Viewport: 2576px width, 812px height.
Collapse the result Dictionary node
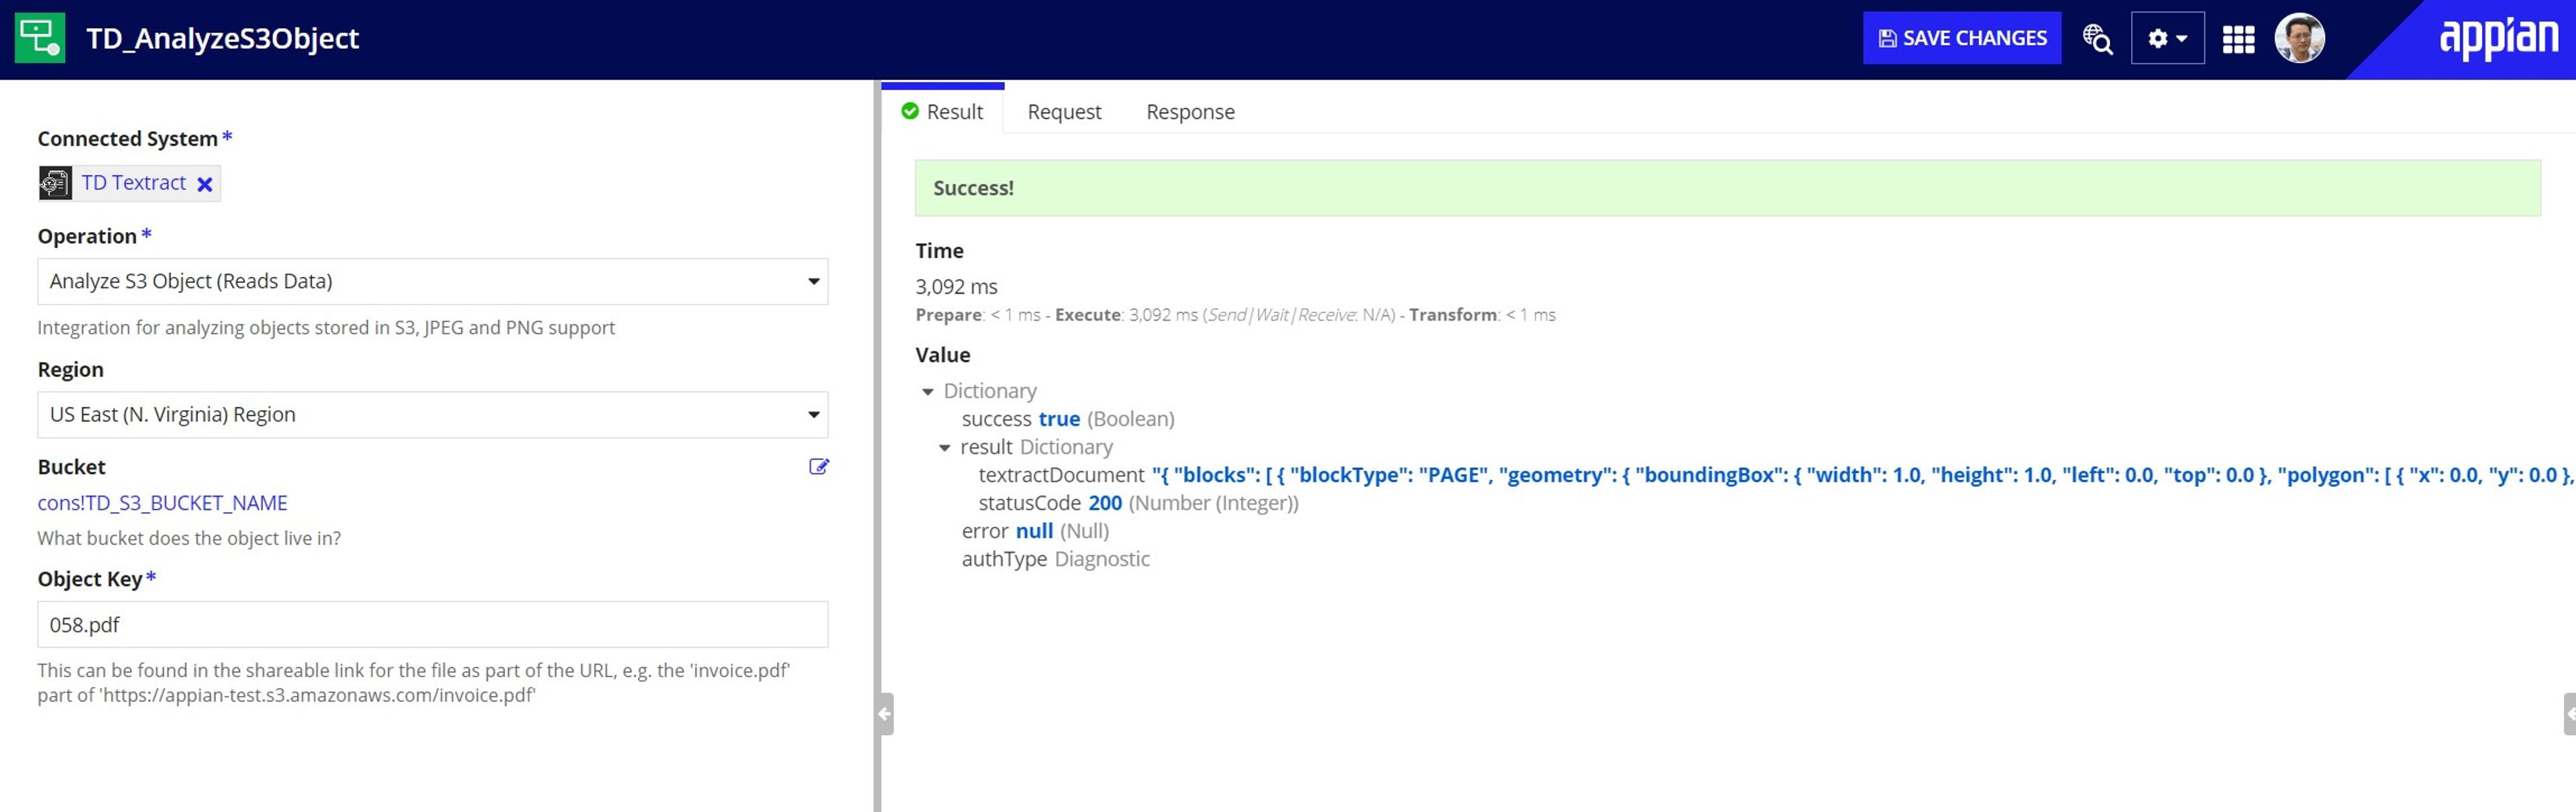(x=945, y=447)
